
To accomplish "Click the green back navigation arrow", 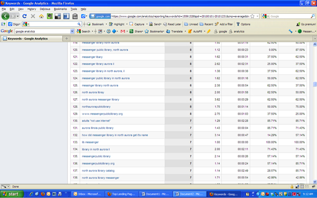I will tap(5, 16).
